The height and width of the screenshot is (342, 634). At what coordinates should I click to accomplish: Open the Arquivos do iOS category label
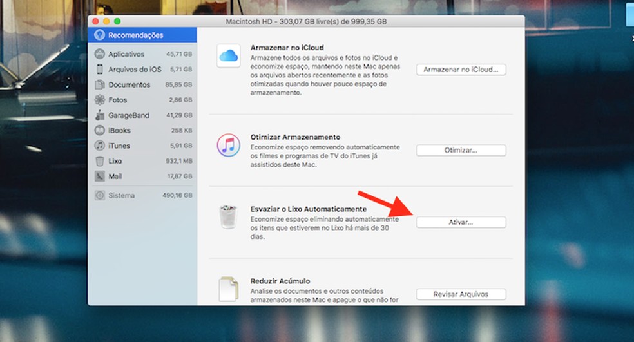pyautogui.click(x=135, y=70)
